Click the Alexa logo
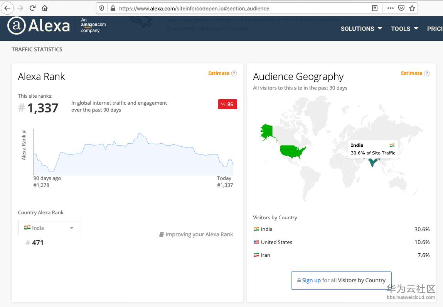This screenshot has width=443, height=307. click(39, 26)
